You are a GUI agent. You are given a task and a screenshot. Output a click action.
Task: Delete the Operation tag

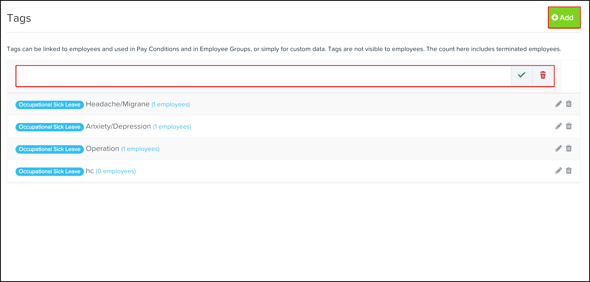(569, 148)
